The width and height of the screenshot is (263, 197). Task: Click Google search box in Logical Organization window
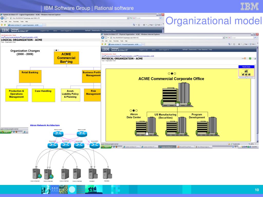[x=147, y=18]
